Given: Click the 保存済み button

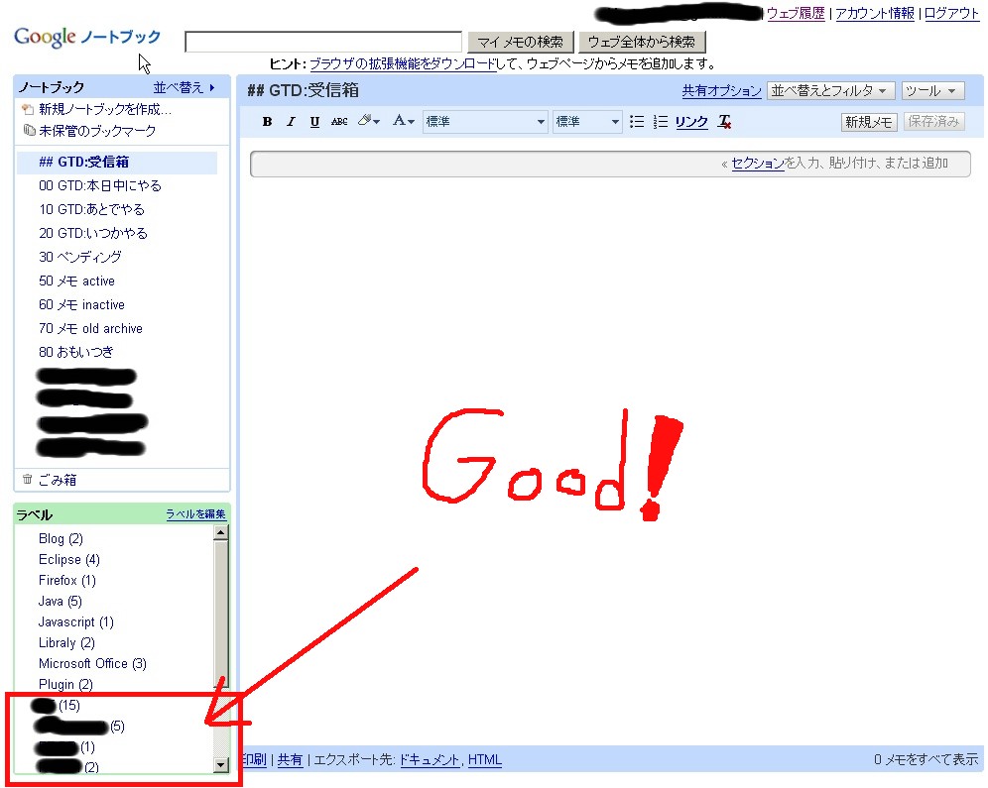Looking at the screenshot, I should tap(933, 122).
